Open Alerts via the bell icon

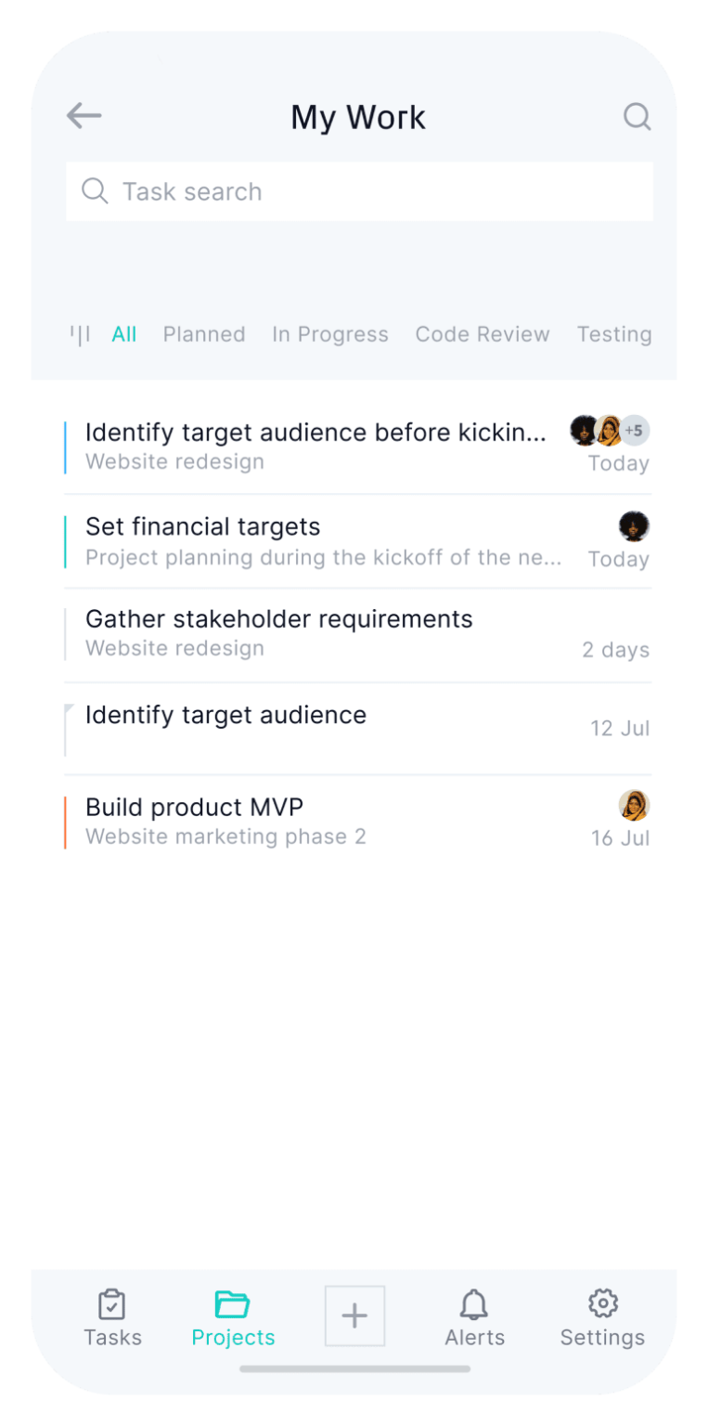(x=474, y=1304)
